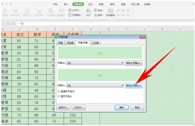Click the formula bar showing 一班

[x=105, y=24]
